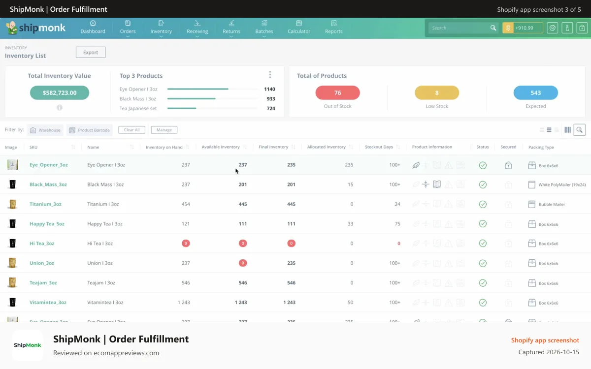The height and width of the screenshot is (369, 591).
Task: Toggle the faded lock in Black_Mass_3oz row
Action: click(x=508, y=184)
